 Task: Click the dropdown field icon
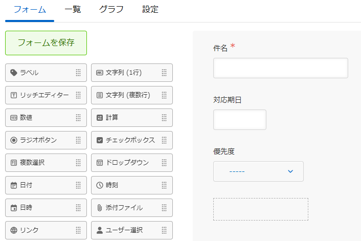pyautogui.click(x=100, y=163)
